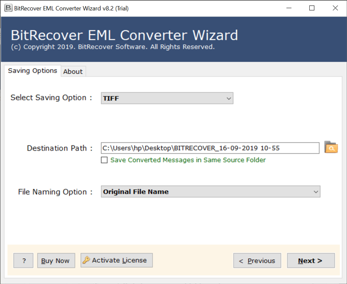The height and width of the screenshot is (284, 347).
Task: Select the Saving Options tab
Action: [33, 71]
